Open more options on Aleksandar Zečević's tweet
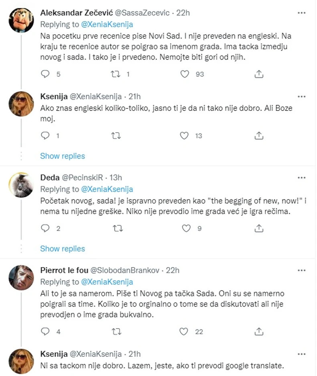 tap(301, 13)
